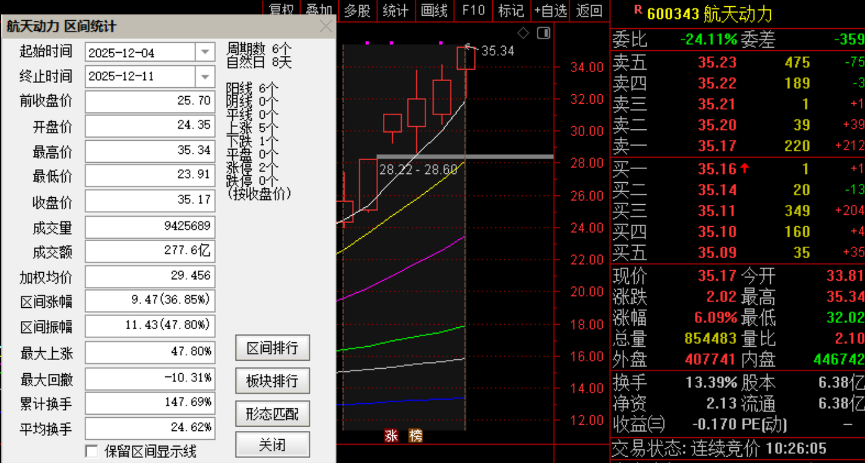Viewport: 865px width, 463px height.
Task: Click the 买一 price 35.16
Action: (717, 168)
